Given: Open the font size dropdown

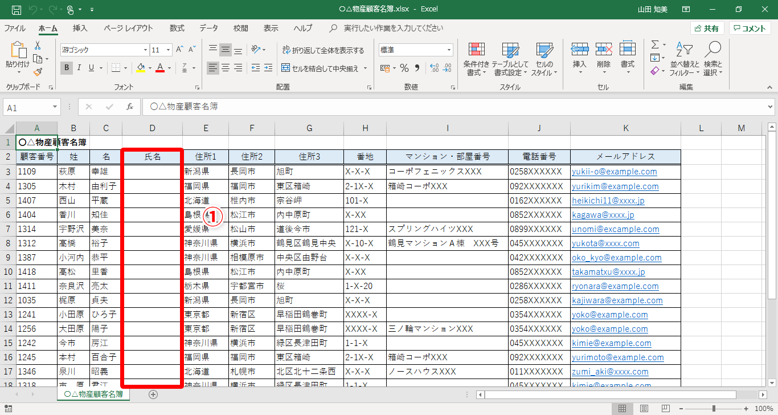Looking at the screenshot, I should tap(169, 50).
